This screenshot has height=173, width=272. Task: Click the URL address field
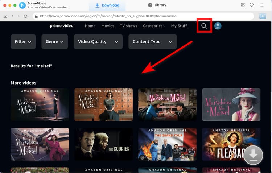point(143,16)
